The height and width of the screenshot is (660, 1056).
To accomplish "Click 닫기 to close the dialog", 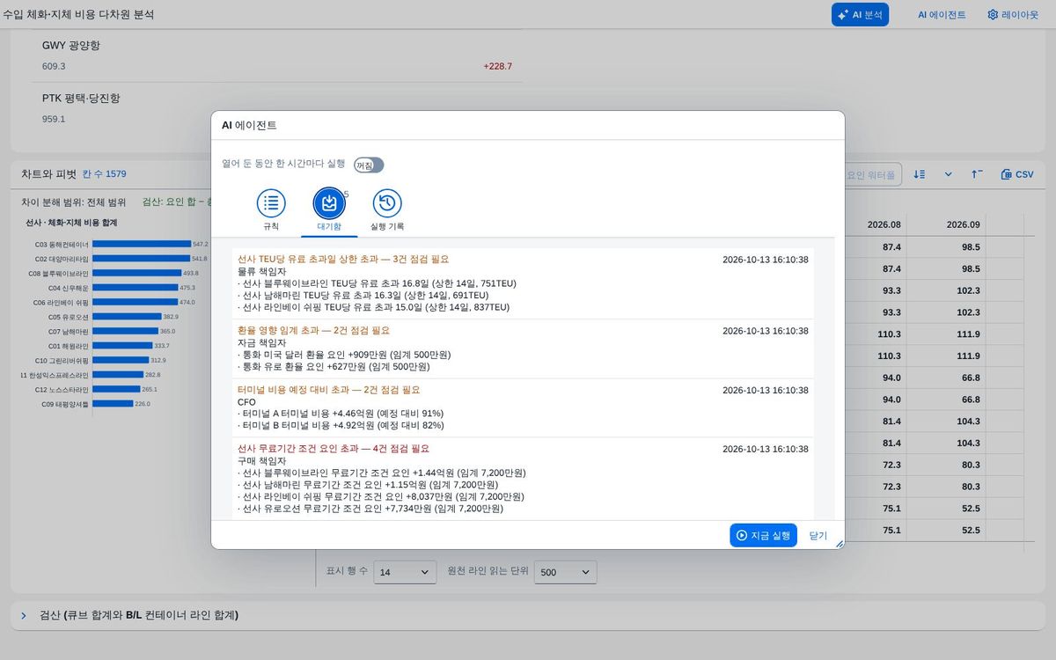I will tap(818, 535).
